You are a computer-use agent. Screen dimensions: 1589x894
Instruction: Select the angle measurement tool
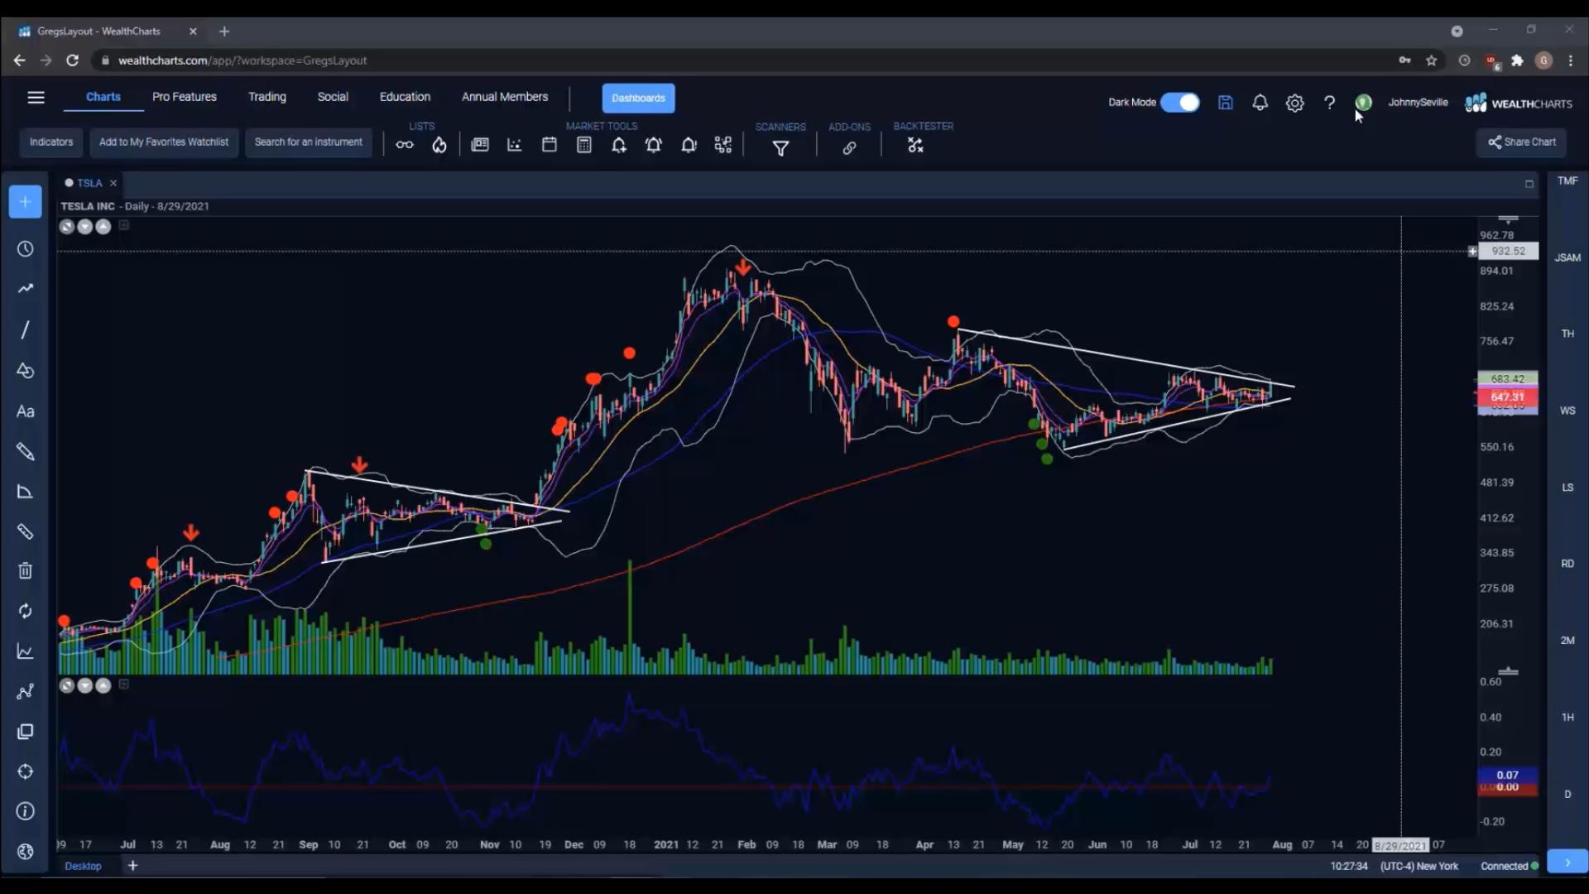coord(26,492)
